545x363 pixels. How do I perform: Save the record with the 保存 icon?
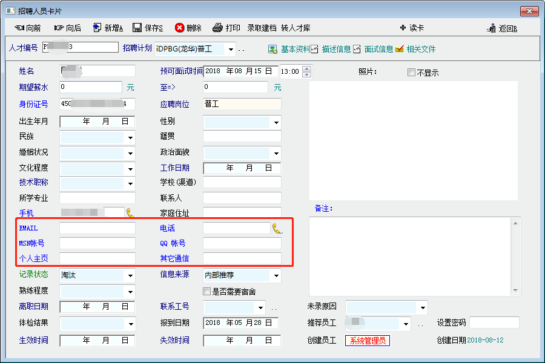coord(137,28)
